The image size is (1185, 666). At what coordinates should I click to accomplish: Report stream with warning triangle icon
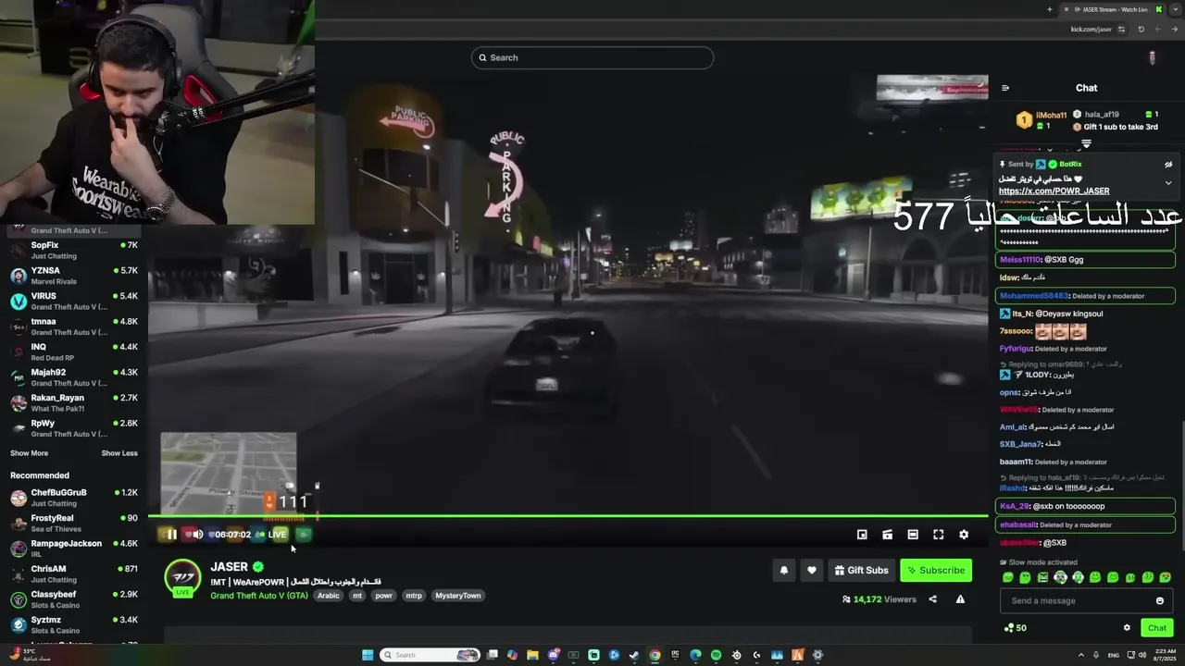coord(960,599)
